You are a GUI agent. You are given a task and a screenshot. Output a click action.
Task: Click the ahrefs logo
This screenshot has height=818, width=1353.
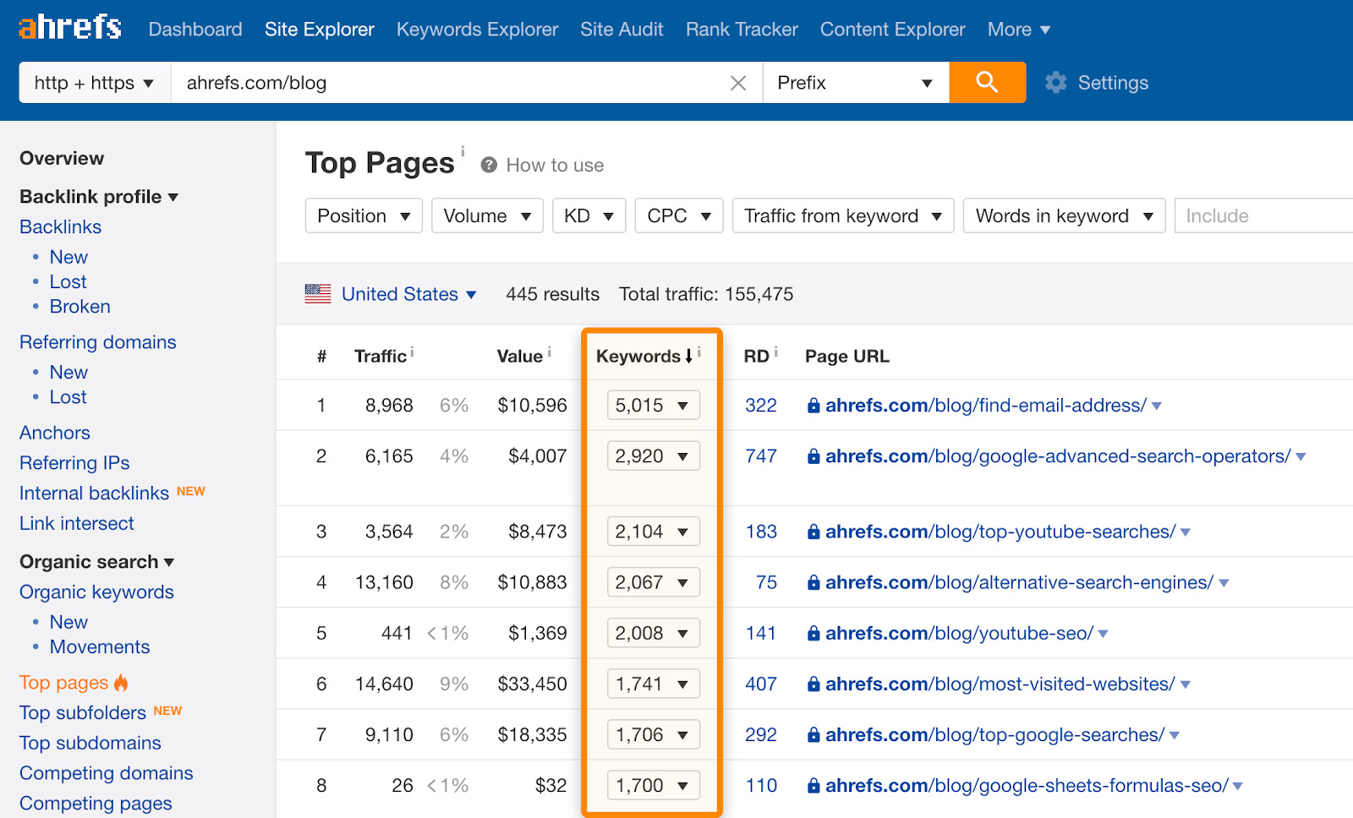click(x=68, y=26)
